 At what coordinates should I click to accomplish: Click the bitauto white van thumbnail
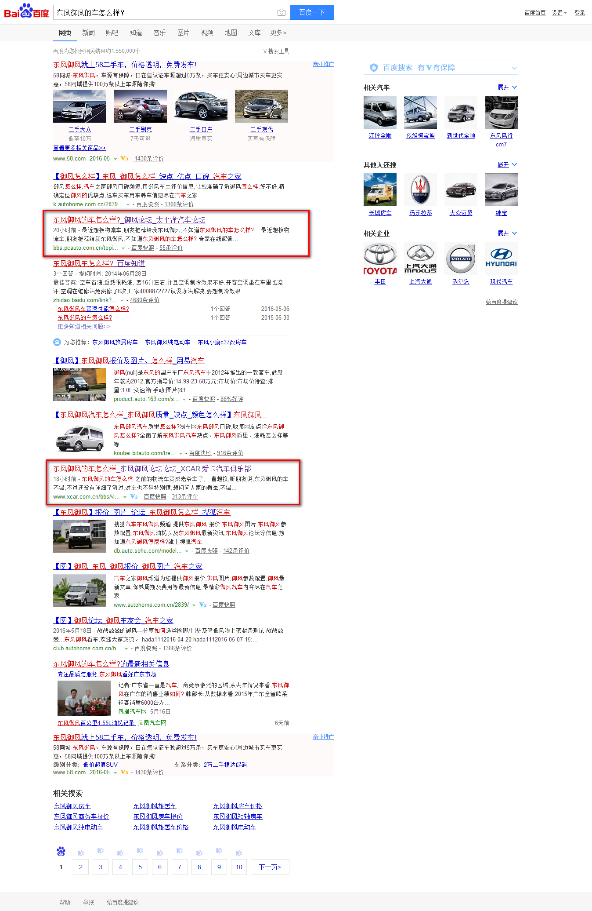[79, 439]
